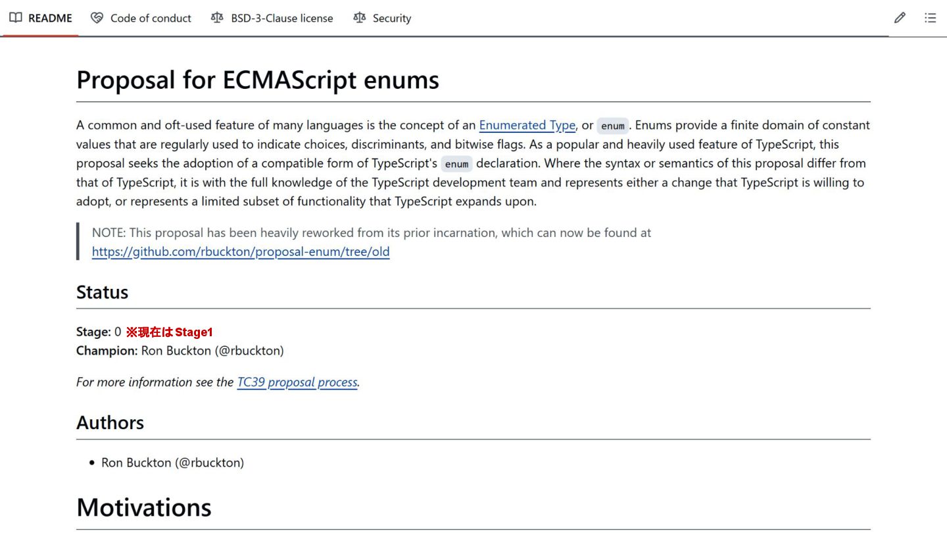The width and height of the screenshot is (947, 533).
Task: Click the Motivations heading
Action: [x=144, y=507]
